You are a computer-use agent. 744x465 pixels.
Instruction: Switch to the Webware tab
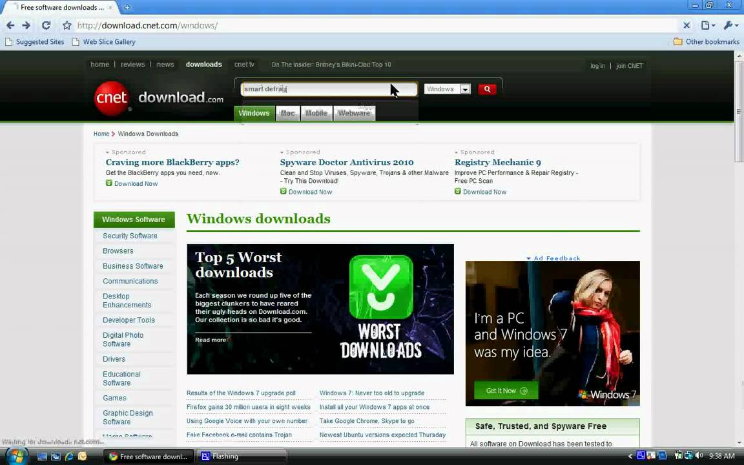[354, 114]
